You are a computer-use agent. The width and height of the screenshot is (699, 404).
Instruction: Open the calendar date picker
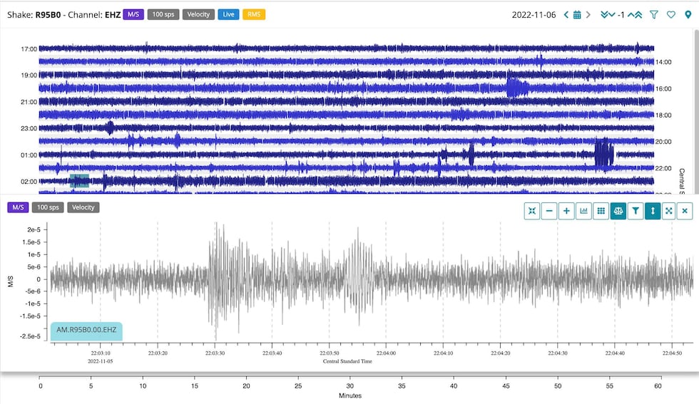577,15
